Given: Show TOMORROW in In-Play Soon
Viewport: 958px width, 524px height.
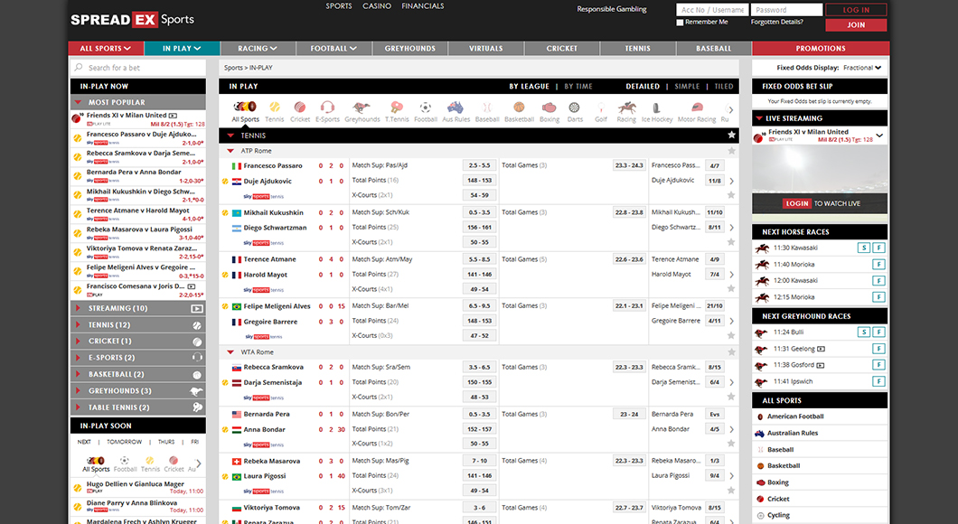Looking at the screenshot, I should [x=124, y=442].
